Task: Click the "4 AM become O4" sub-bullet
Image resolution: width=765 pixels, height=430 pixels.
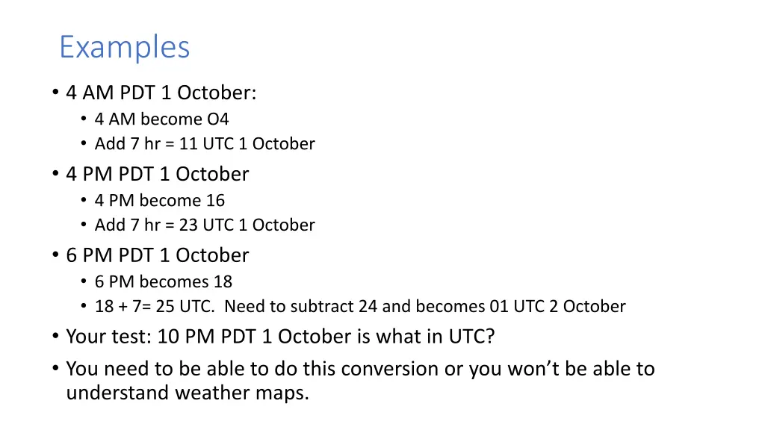Action: pyautogui.click(x=161, y=119)
